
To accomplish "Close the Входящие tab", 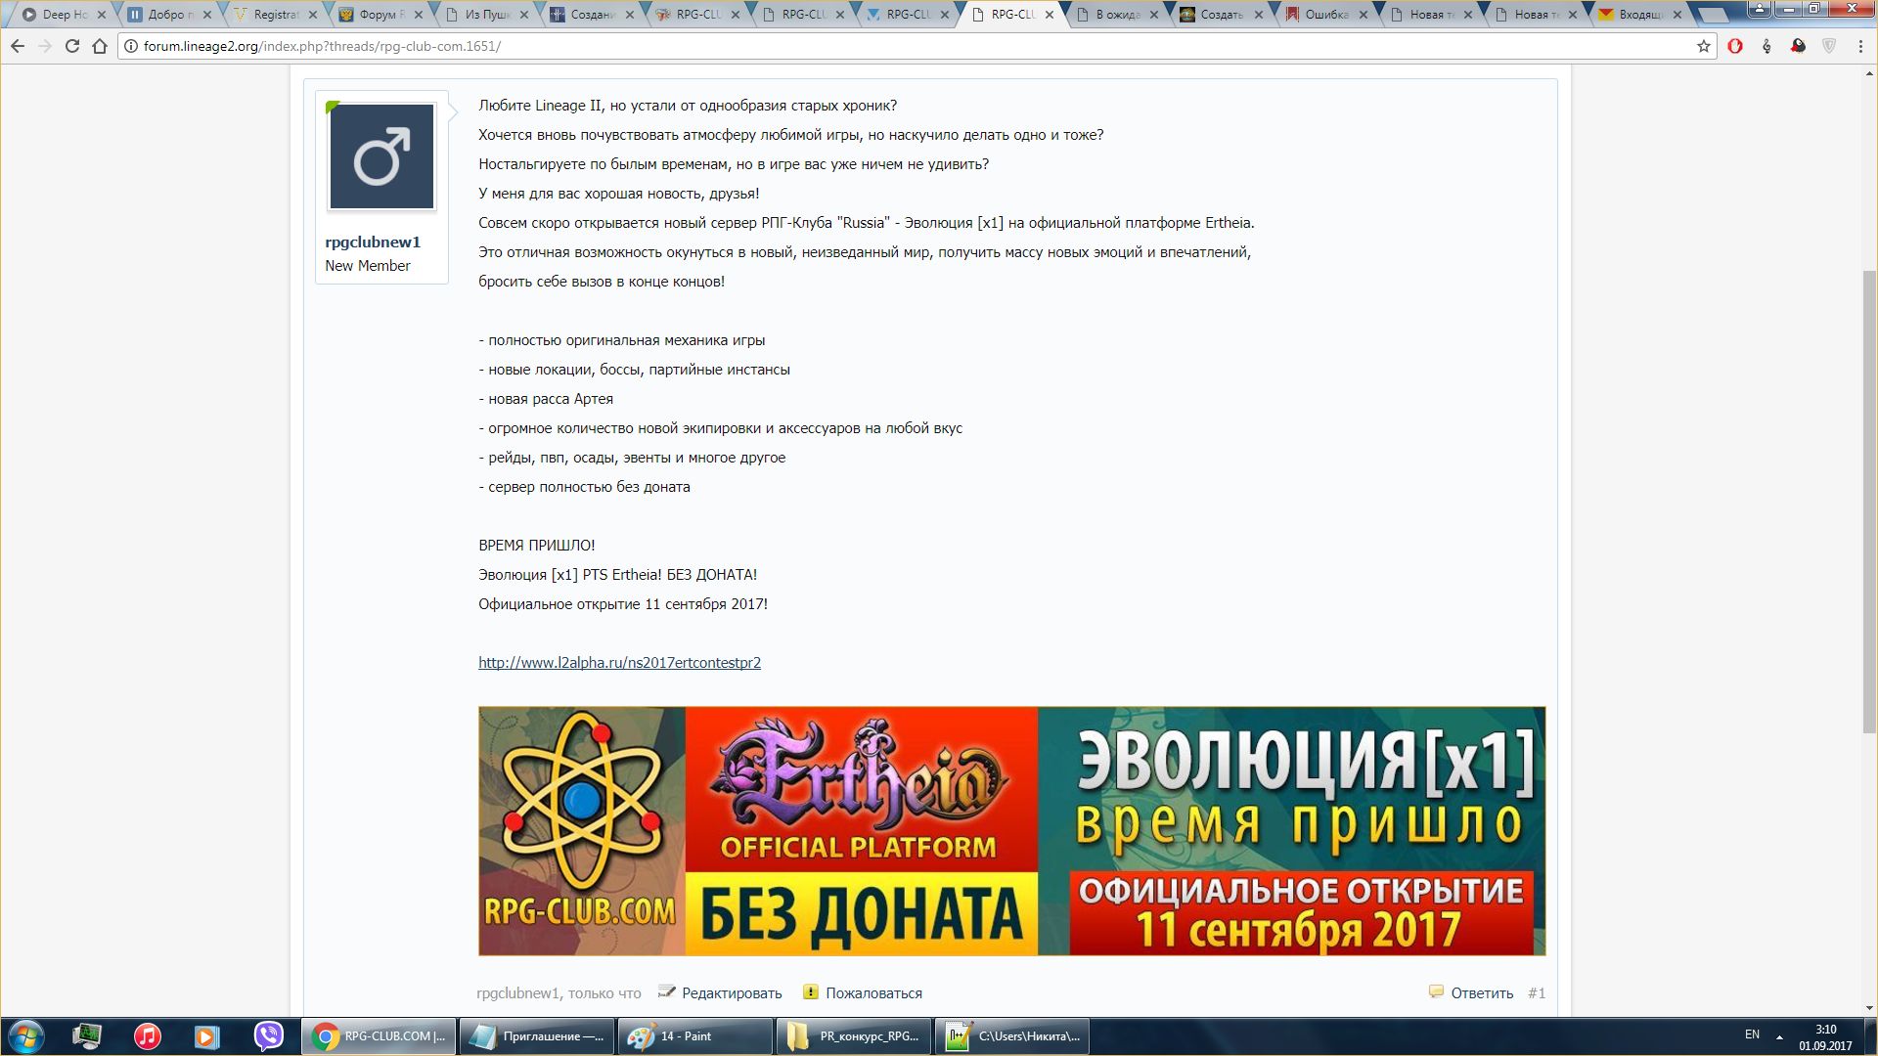I will pyautogui.click(x=1677, y=15).
